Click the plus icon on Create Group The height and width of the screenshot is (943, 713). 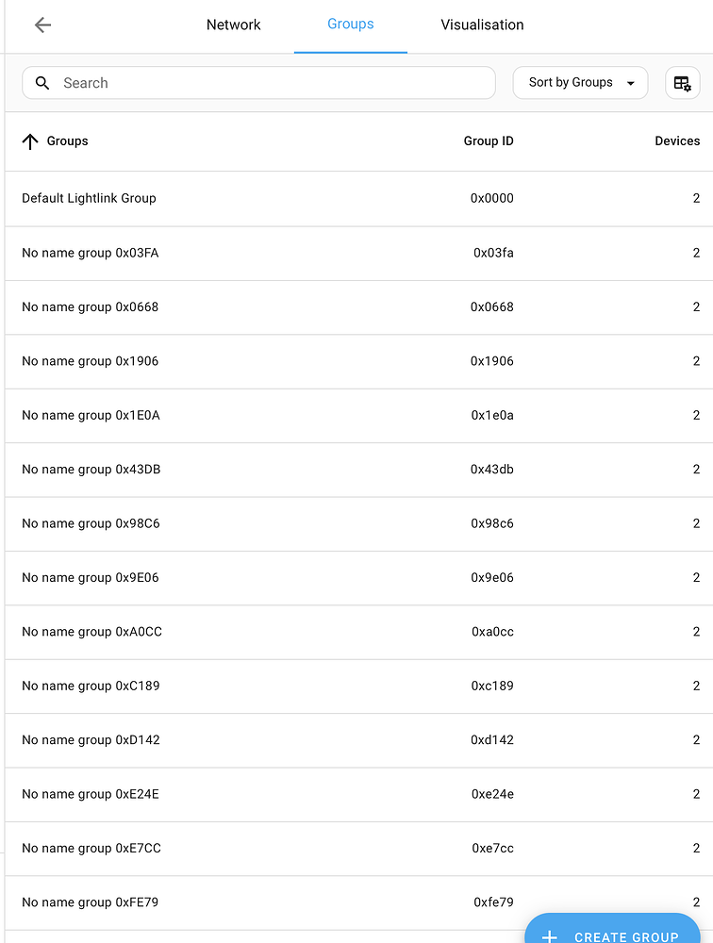550,935
